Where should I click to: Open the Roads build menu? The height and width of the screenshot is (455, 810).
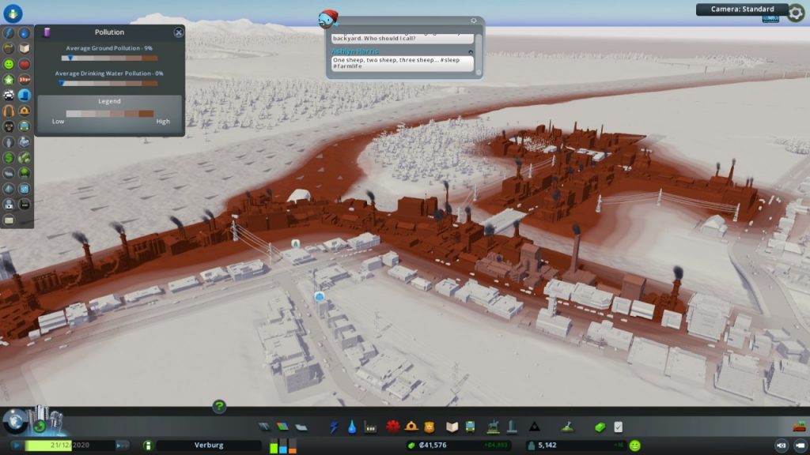pyautogui.click(x=264, y=427)
